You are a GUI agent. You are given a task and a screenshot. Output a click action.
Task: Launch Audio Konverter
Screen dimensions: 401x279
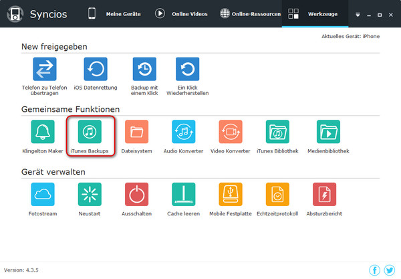(184, 132)
